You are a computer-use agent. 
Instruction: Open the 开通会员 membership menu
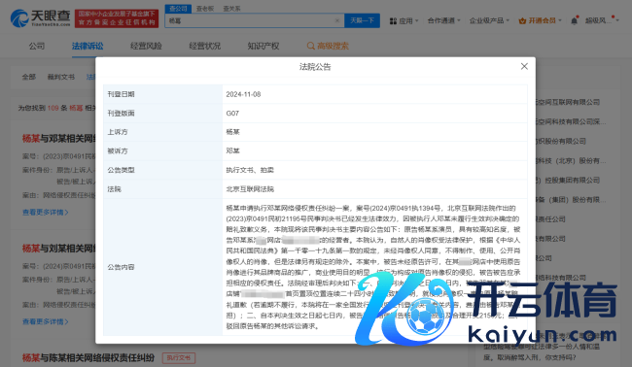pyautogui.click(x=540, y=20)
